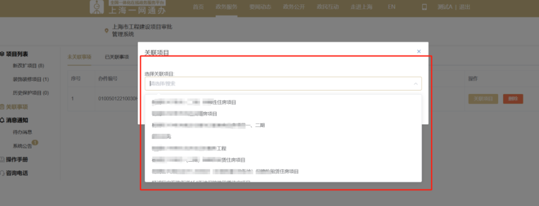Select the option ending in 保障性租赁住房项目
This screenshot has width=539, height=206.
283,171
